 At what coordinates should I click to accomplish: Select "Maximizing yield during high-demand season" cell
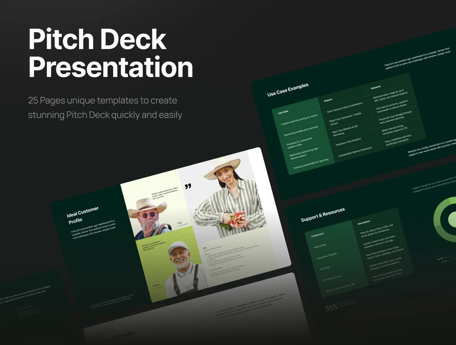coord(304,153)
